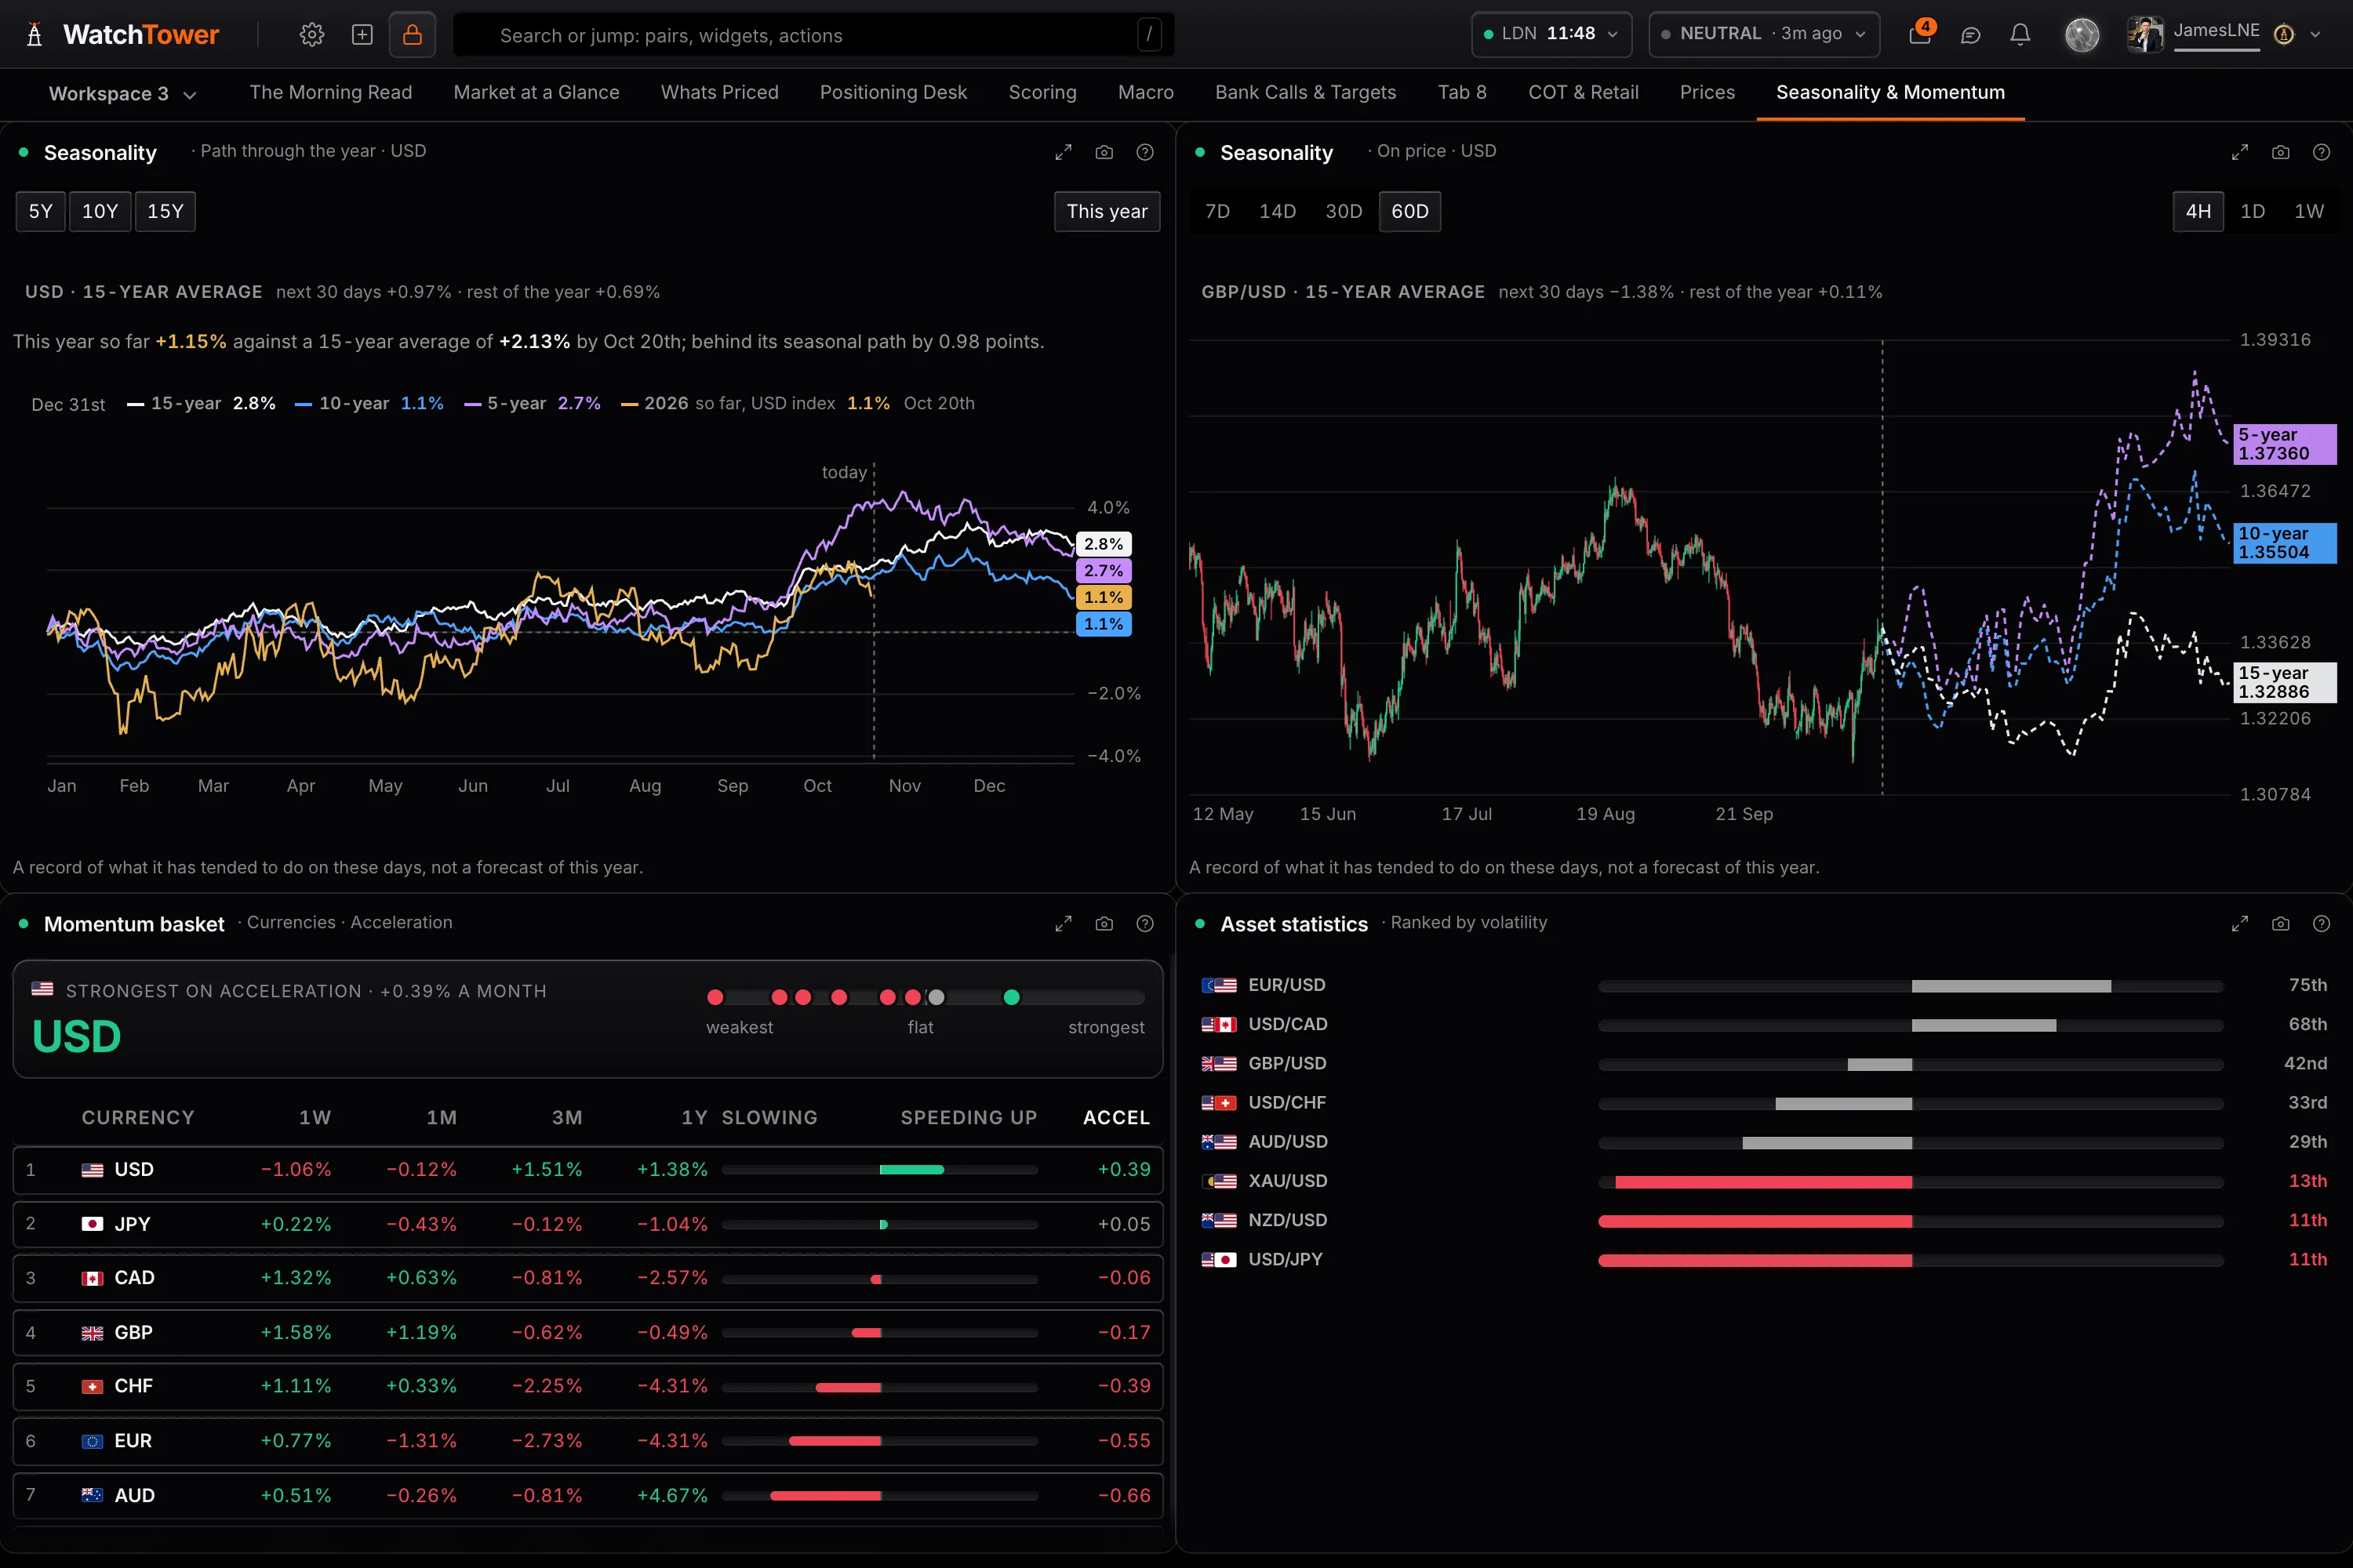The height and width of the screenshot is (1568, 2353).
Task: Switch to Positioning Desk tab
Action: (x=893, y=92)
